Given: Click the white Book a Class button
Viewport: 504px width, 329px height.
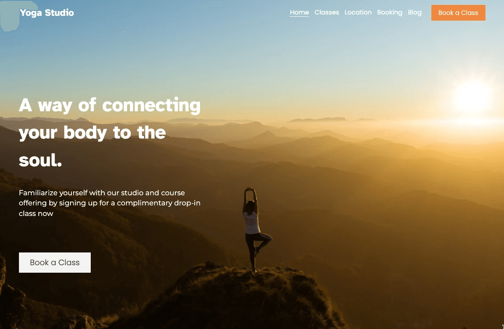Looking at the screenshot, I should [55, 263].
